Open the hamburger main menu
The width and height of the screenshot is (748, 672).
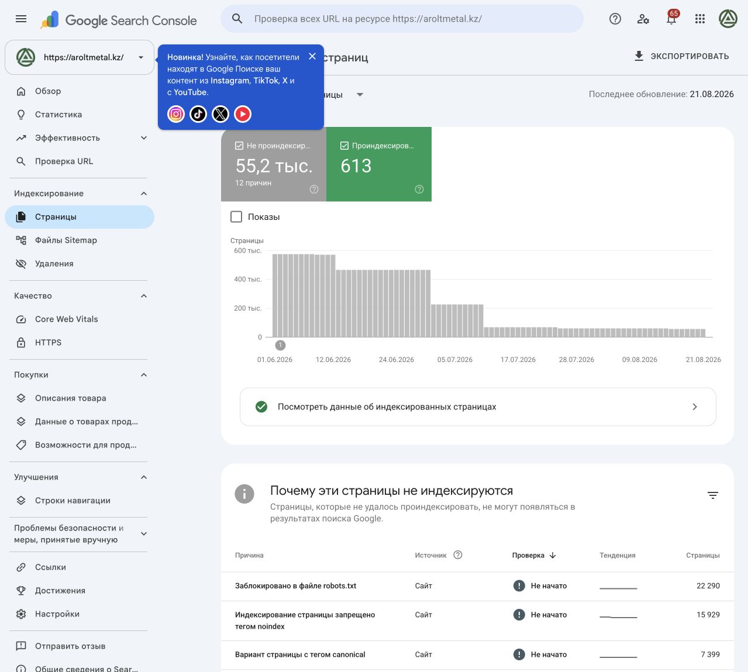(21, 19)
